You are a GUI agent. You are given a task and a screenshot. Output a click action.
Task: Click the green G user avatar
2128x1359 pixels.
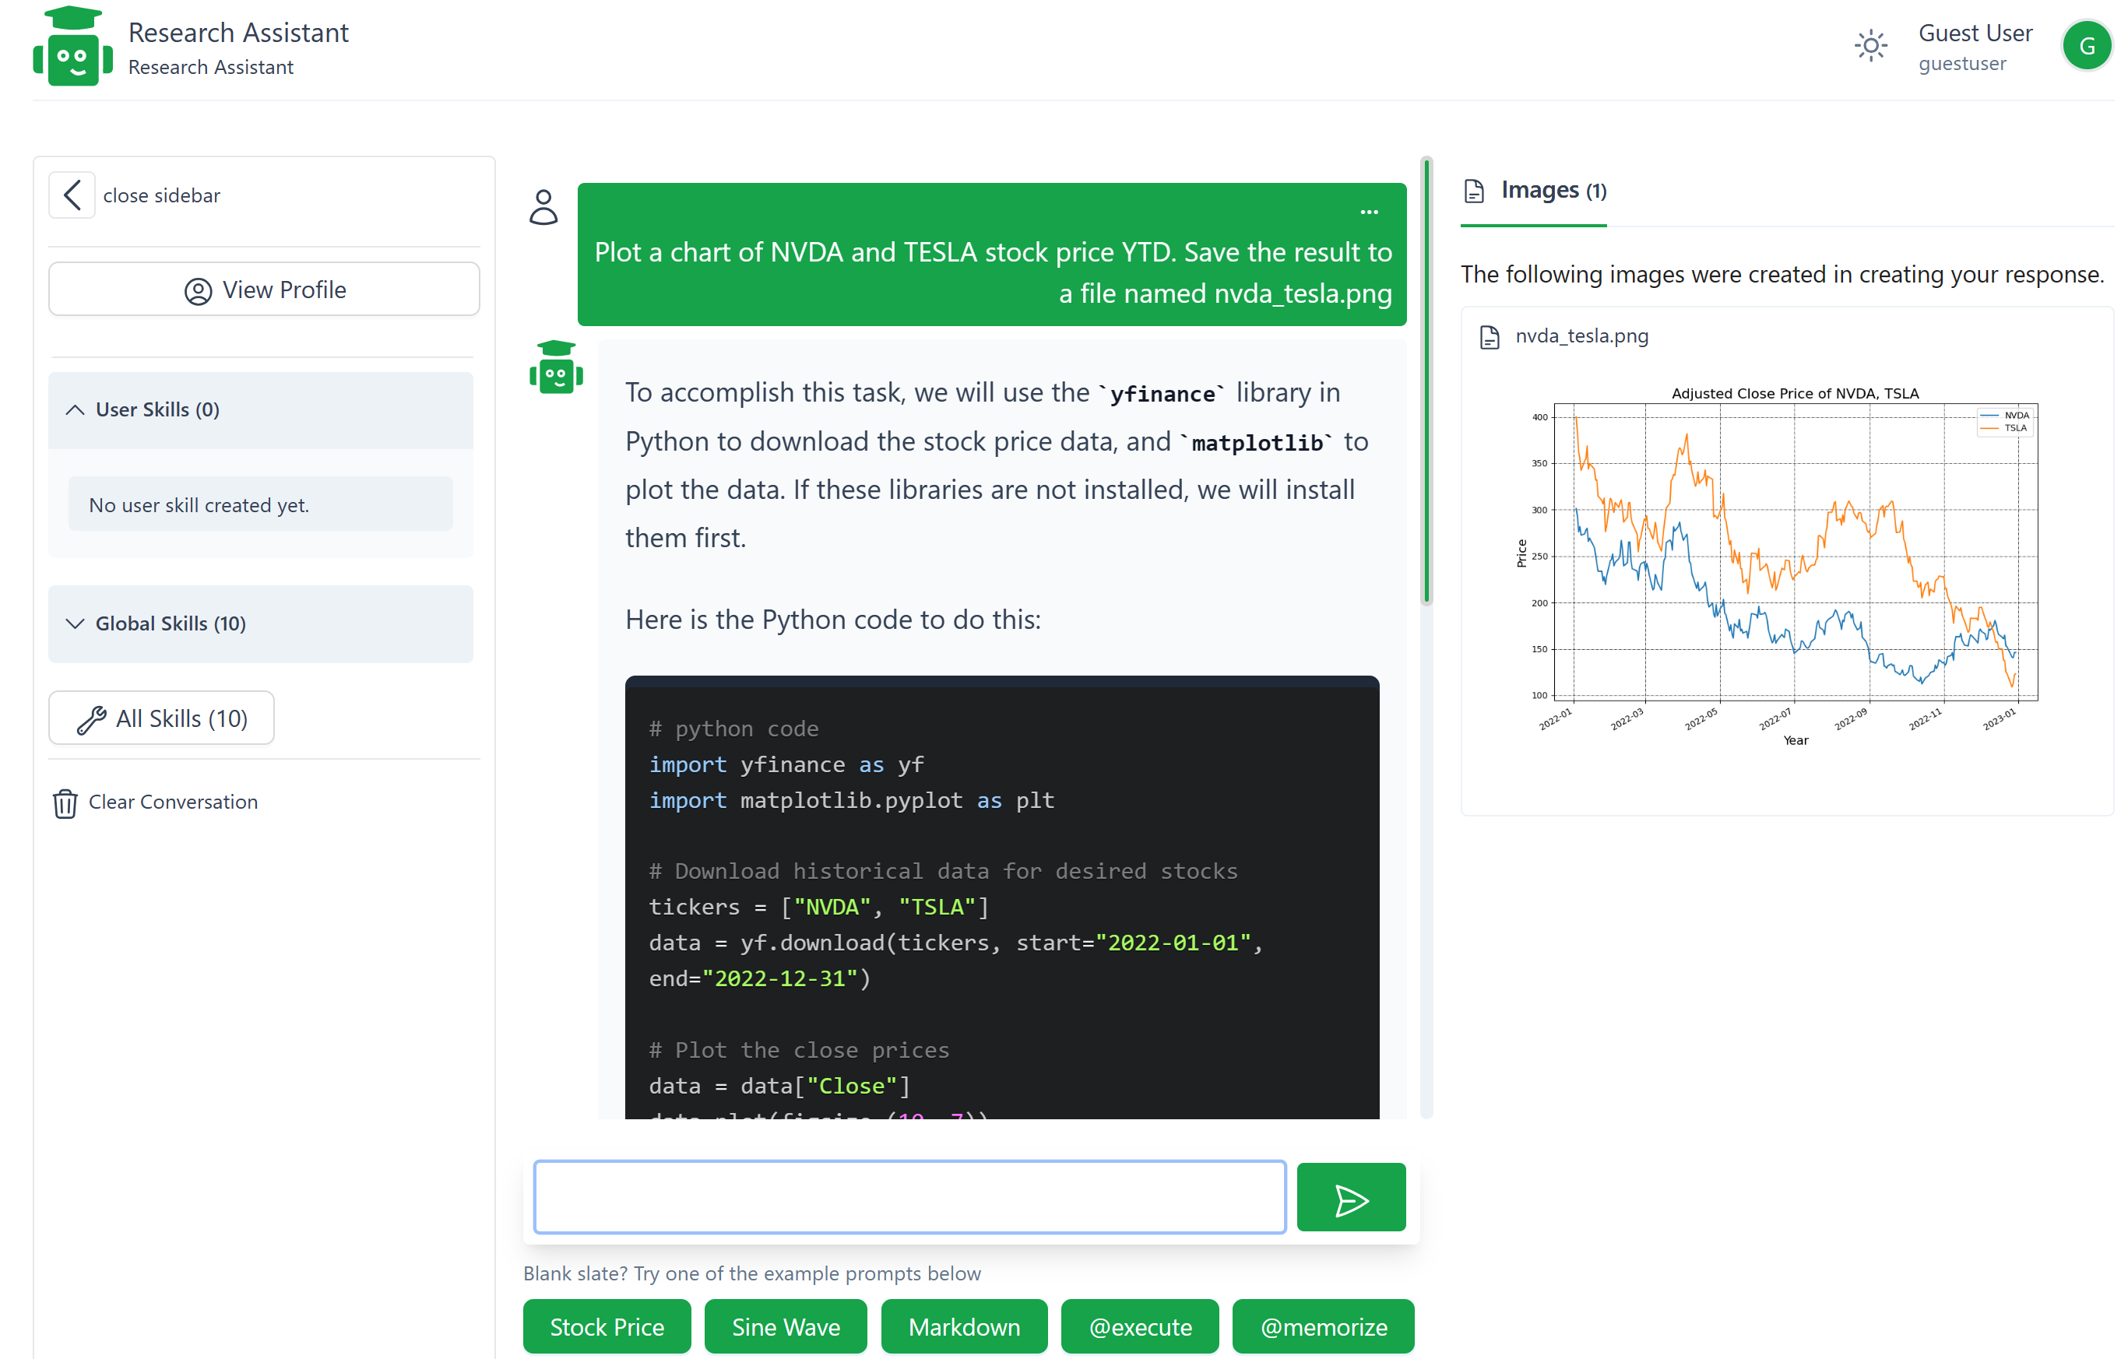[2086, 46]
